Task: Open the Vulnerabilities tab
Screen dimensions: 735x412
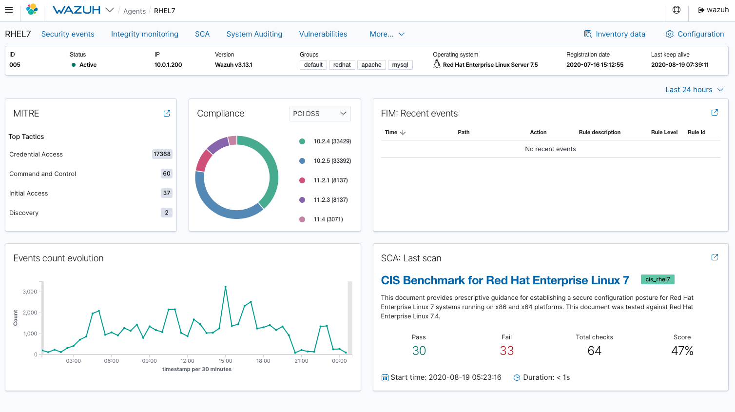Action: tap(323, 34)
